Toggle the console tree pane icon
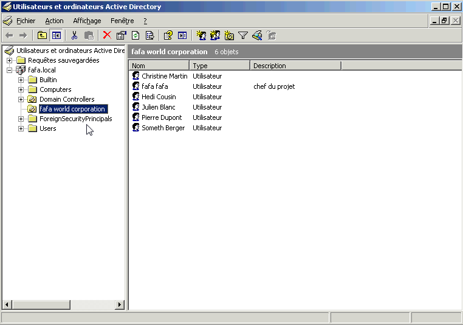The image size is (463, 325). coord(56,36)
